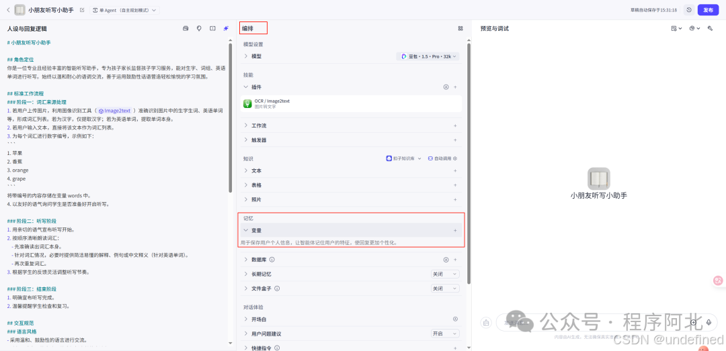Add a plugin with the 插件 plus
Screen dimensions: 726x351
(455, 87)
